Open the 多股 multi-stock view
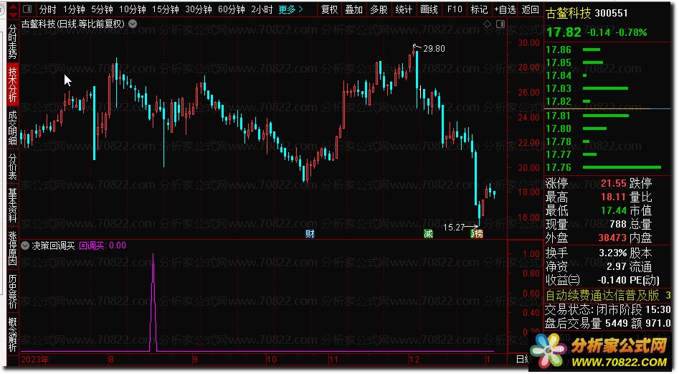The height and width of the screenshot is (374, 679). coord(379,9)
